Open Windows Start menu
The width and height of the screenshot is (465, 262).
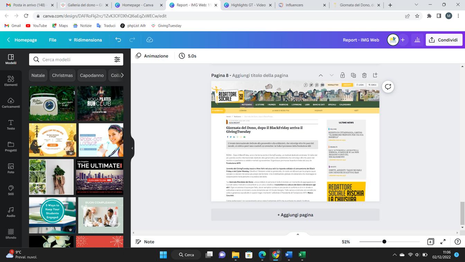[163, 255]
